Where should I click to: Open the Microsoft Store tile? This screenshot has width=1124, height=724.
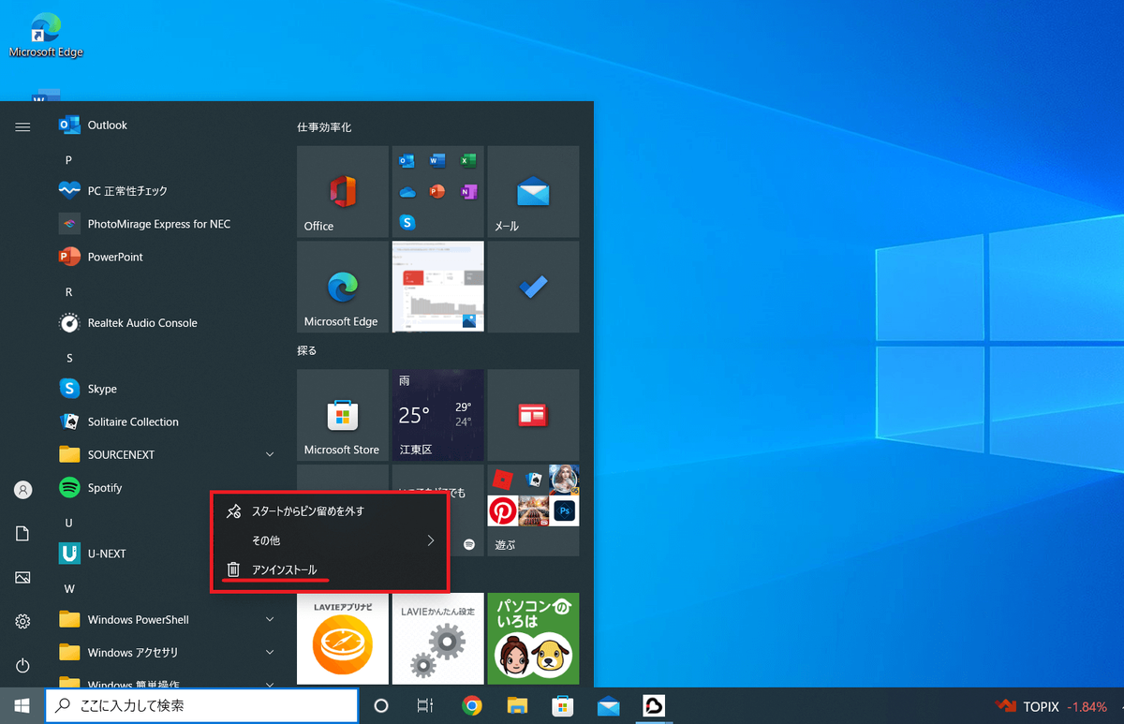click(343, 415)
